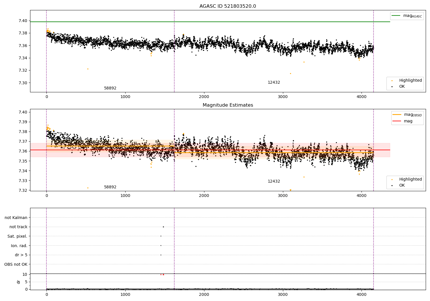Click the orange mag OBSID legend line
The width and height of the screenshot is (430, 301).
[x=397, y=115]
